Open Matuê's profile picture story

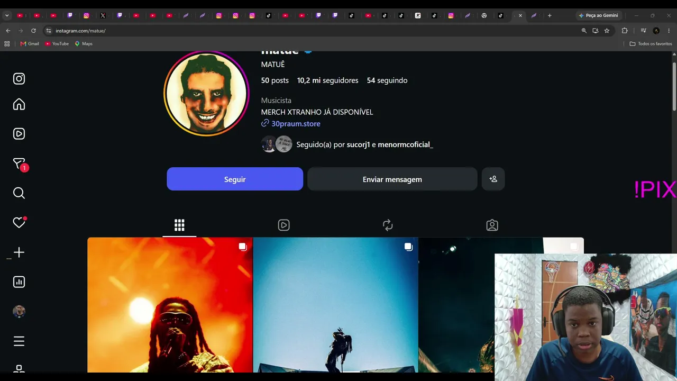(206, 94)
